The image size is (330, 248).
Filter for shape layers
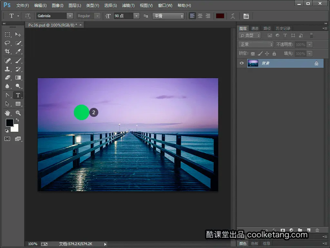pyautogui.click(x=293, y=36)
